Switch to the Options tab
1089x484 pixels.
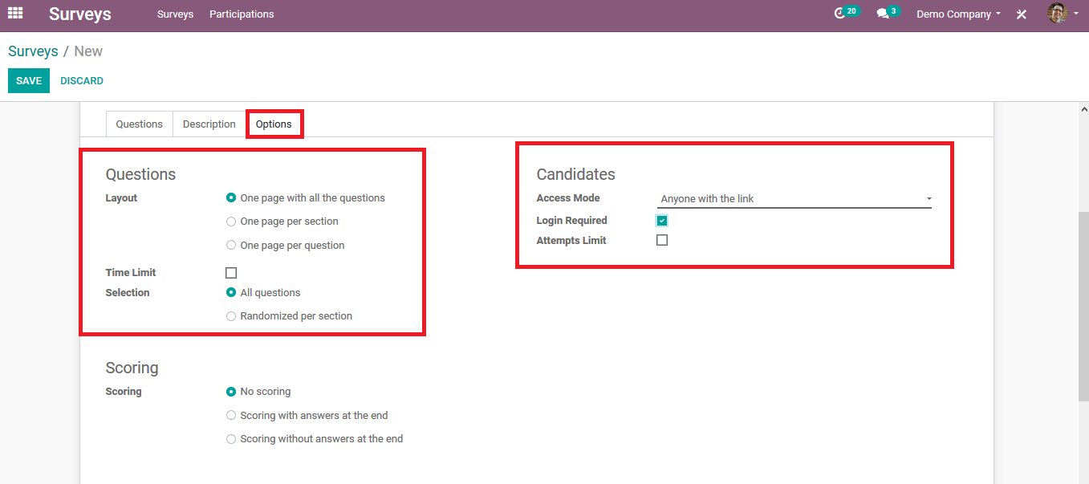[274, 124]
